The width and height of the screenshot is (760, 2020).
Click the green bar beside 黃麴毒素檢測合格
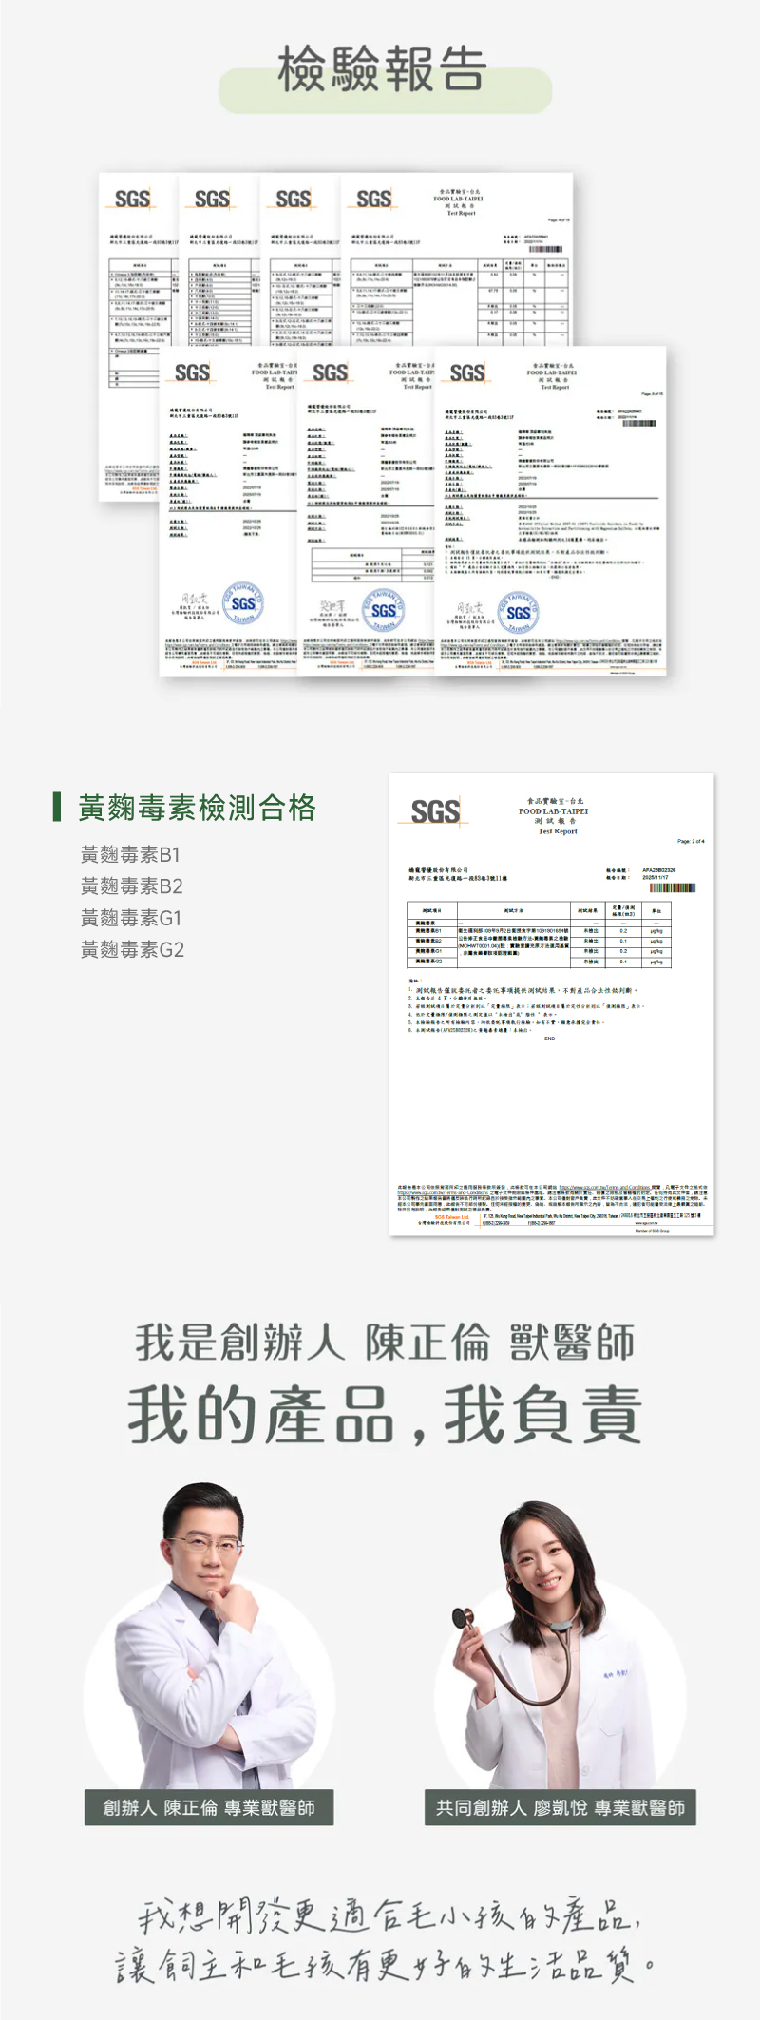(58, 808)
